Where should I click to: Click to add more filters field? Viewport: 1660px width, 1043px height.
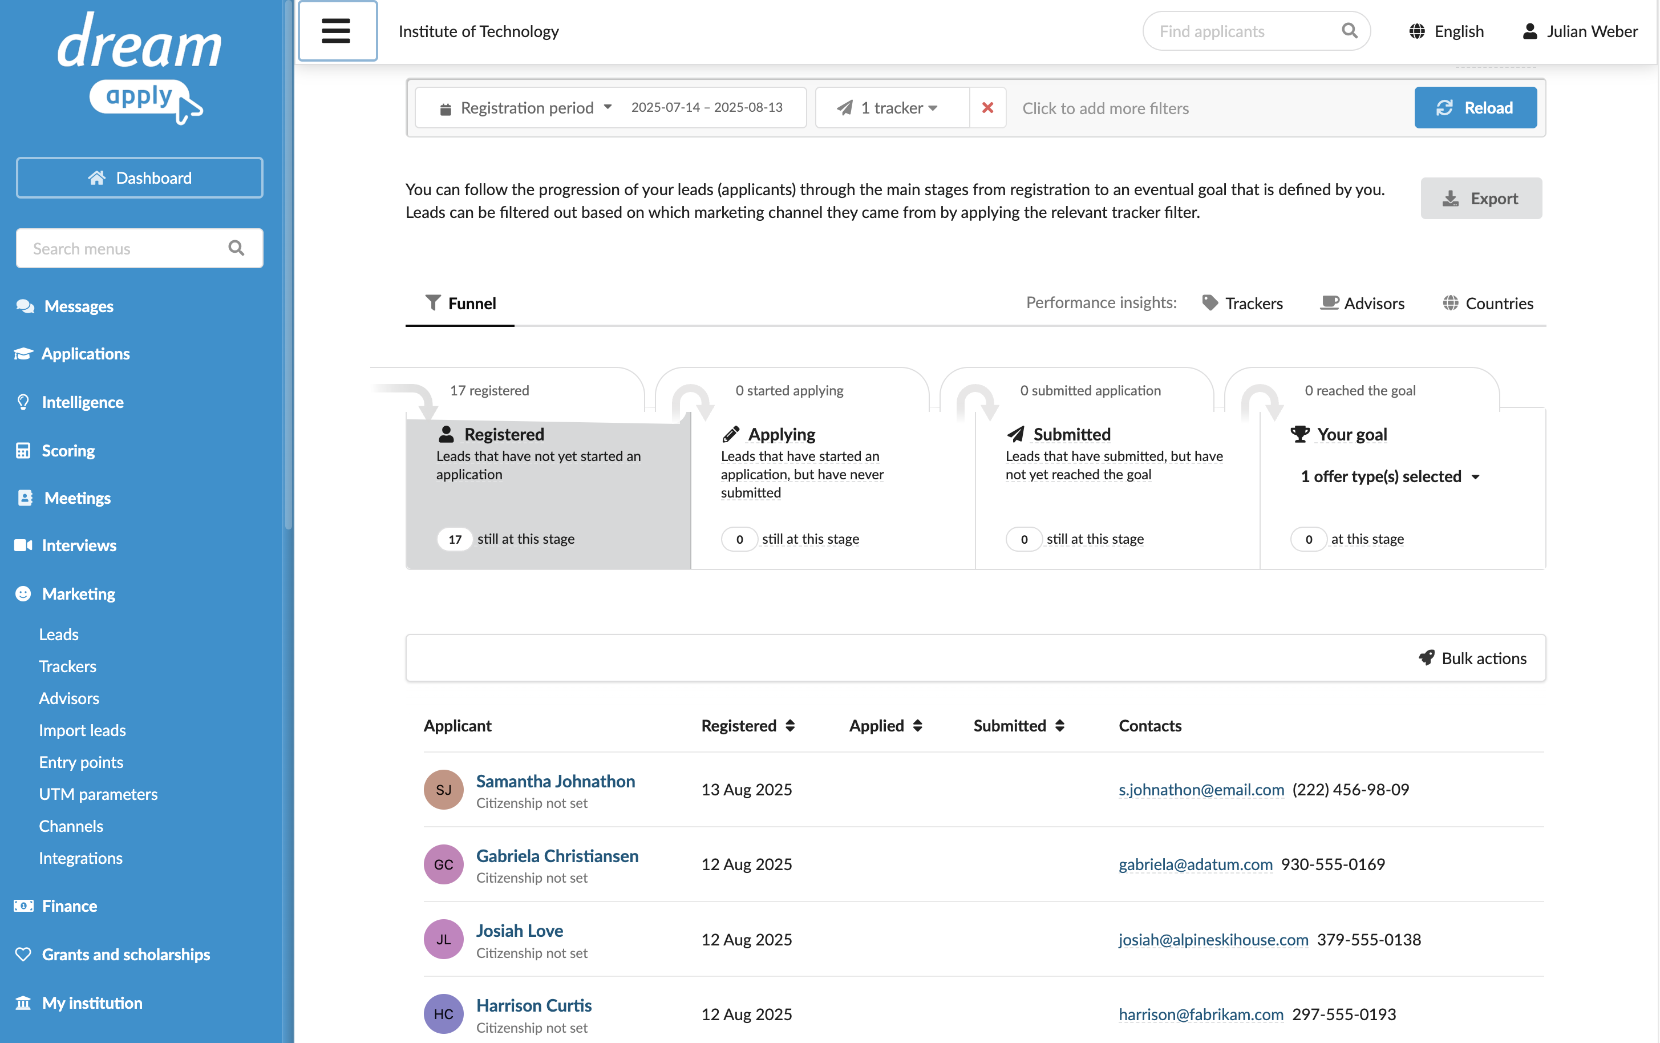click(1105, 108)
